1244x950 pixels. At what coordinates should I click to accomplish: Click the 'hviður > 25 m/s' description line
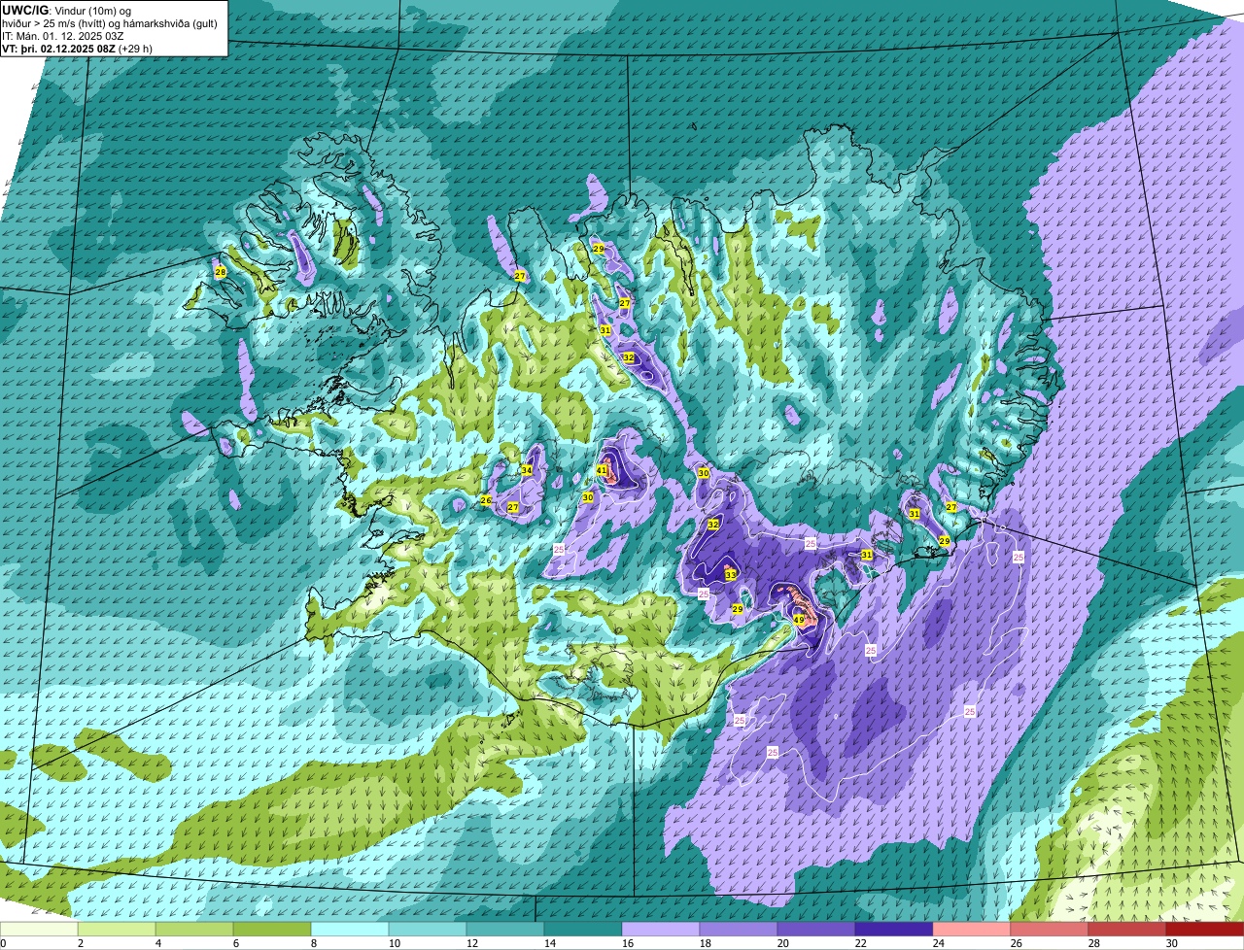click(x=110, y=23)
